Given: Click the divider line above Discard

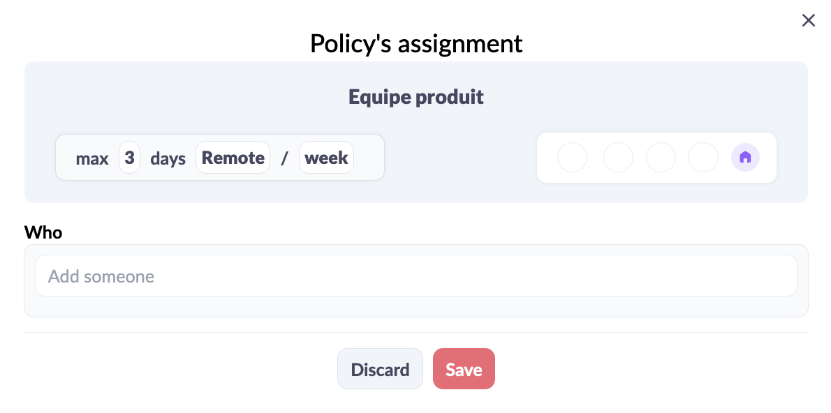Looking at the screenshot, I should pyautogui.click(x=416, y=333).
